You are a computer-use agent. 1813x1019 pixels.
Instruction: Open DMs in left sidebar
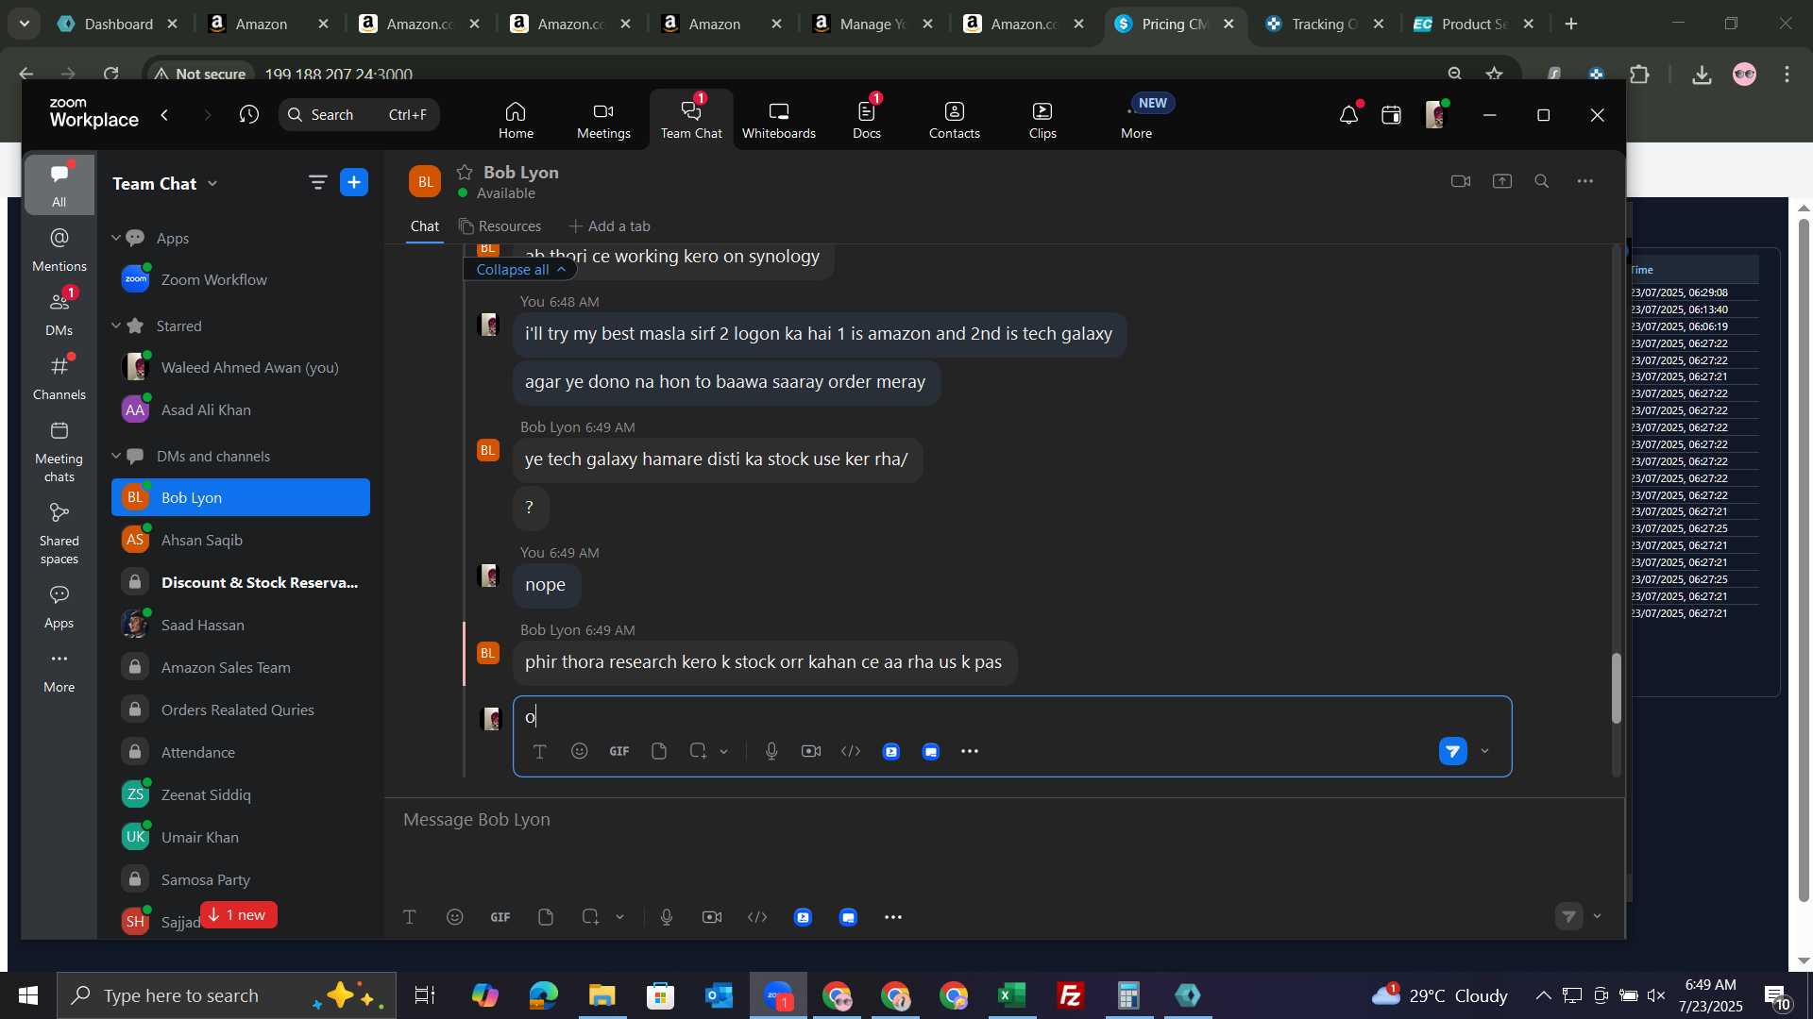[x=59, y=313]
